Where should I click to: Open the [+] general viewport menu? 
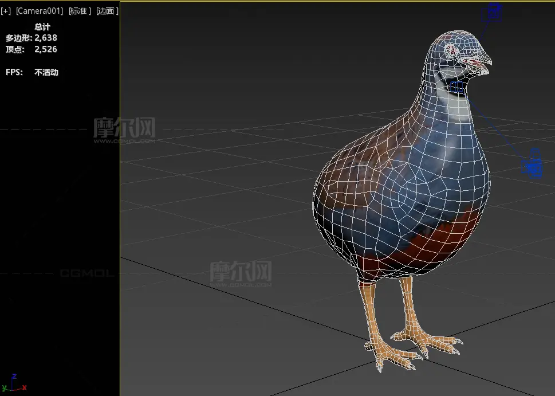(x=6, y=11)
